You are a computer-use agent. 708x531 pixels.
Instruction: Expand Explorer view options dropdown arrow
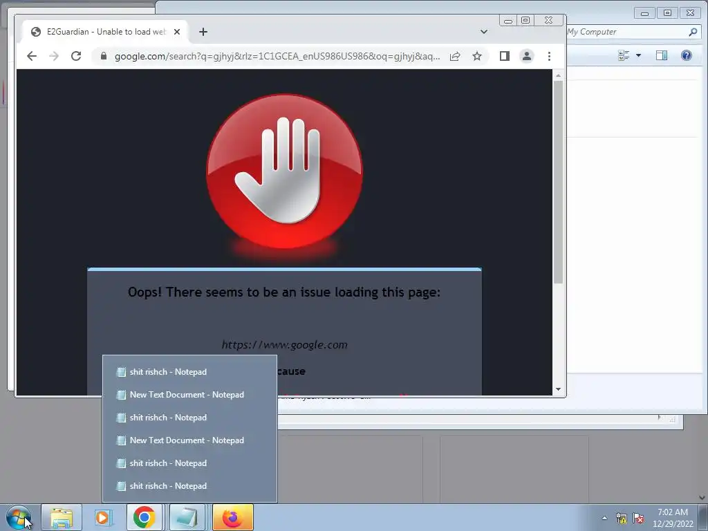coord(638,55)
